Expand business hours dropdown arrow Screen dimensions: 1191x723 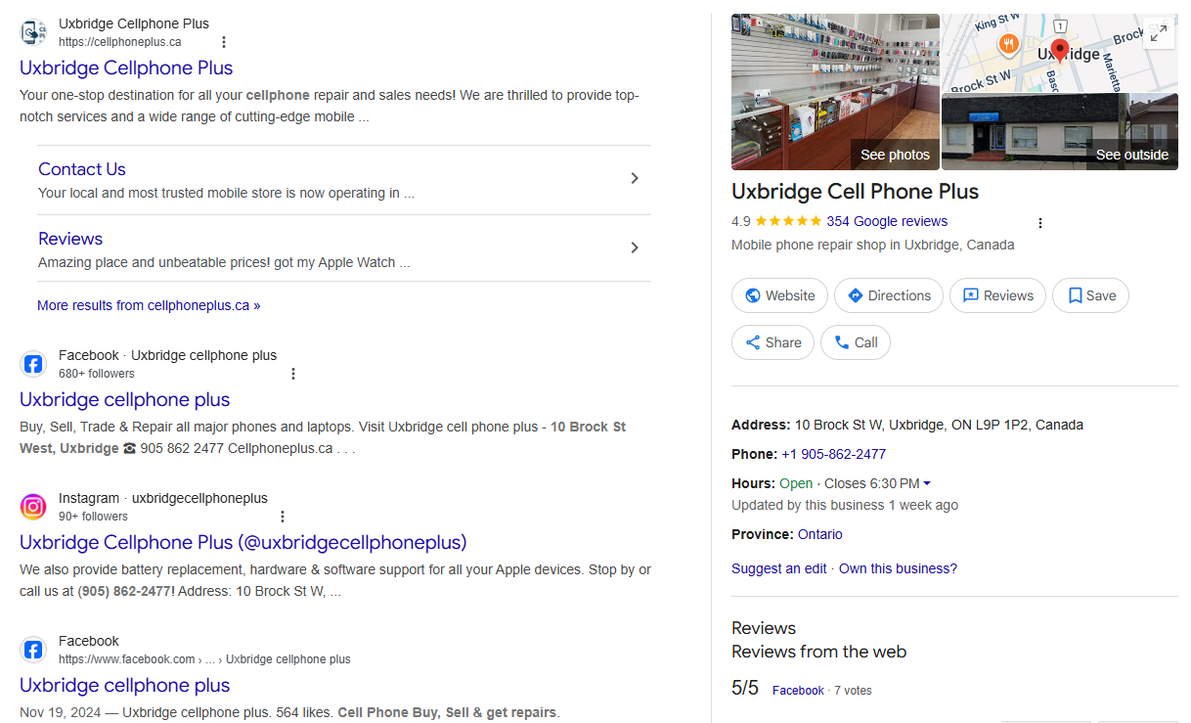click(x=927, y=483)
